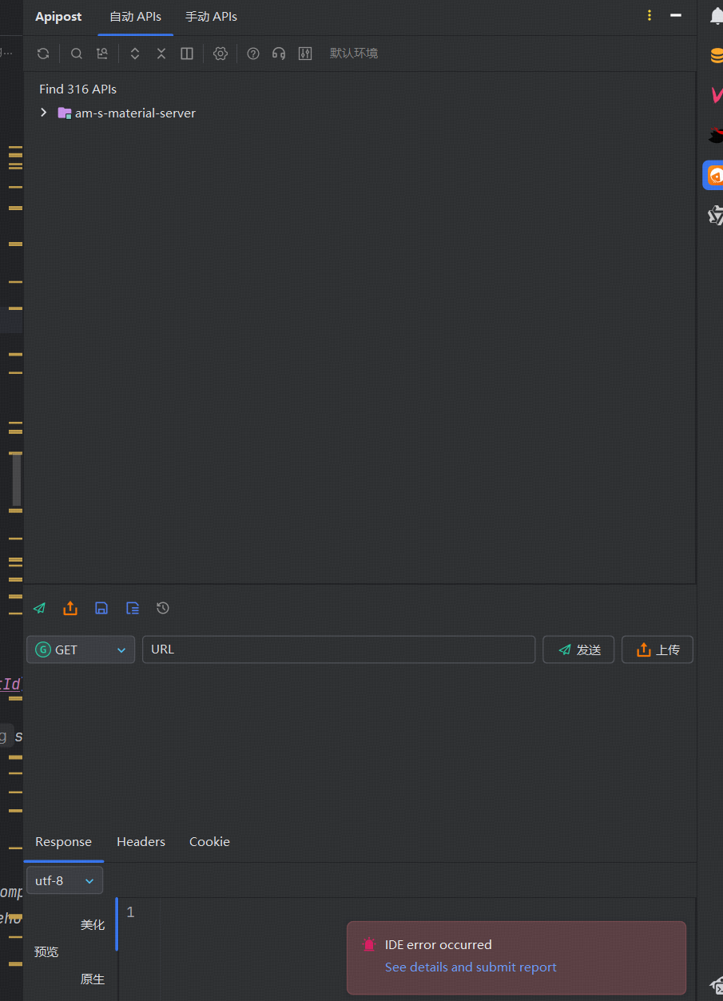Click the help question mark icon

coord(253,54)
